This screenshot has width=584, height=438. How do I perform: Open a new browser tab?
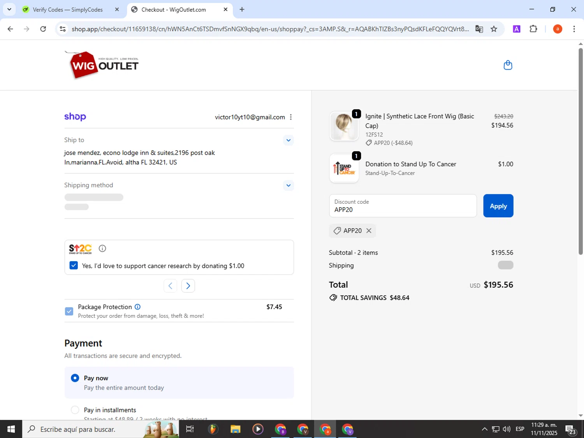pyautogui.click(x=242, y=9)
